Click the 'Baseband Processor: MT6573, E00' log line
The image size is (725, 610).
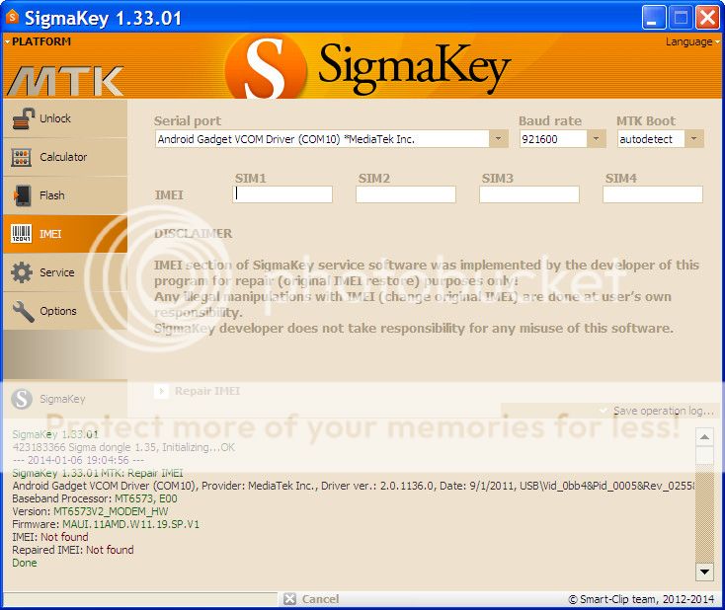click(95, 498)
